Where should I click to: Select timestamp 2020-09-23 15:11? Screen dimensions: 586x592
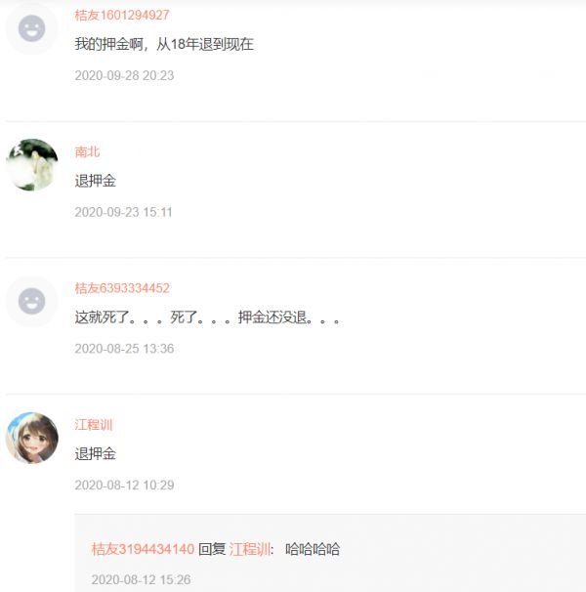123,212
